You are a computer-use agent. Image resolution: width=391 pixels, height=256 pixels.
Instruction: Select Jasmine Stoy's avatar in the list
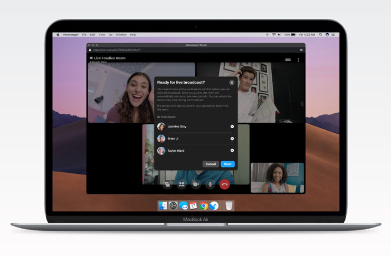click(x=161, y=126)
